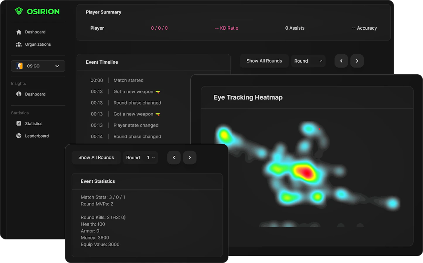Open Insights Dashboard user icon
423x263 pixels.
(x=19, y=94)
